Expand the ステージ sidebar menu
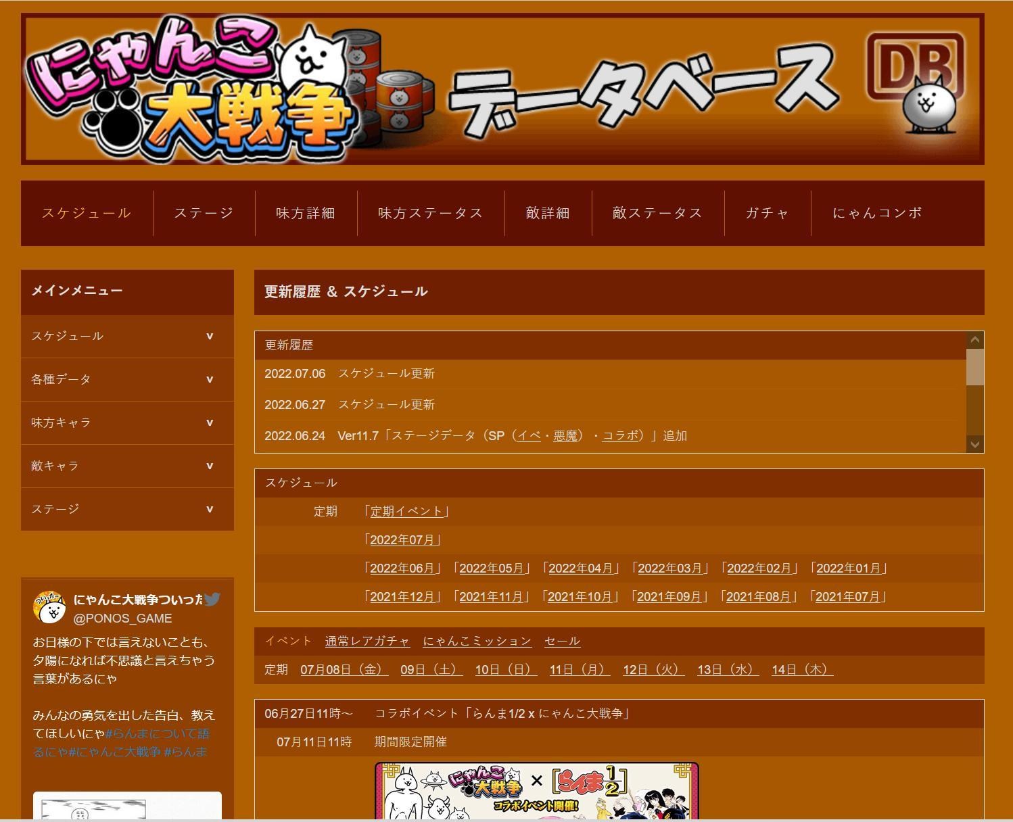This screenshot has width=1013, height=822. [x=127, y=509]
